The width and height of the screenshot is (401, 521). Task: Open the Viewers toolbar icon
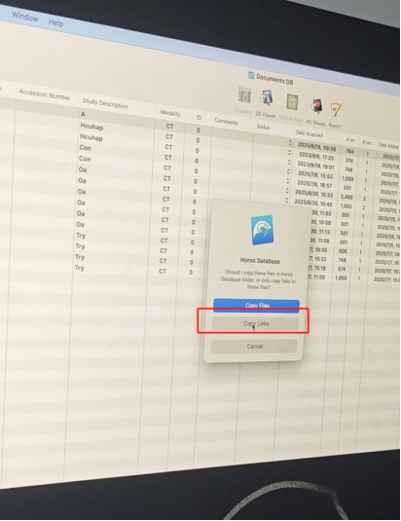(x=244, y=95)
